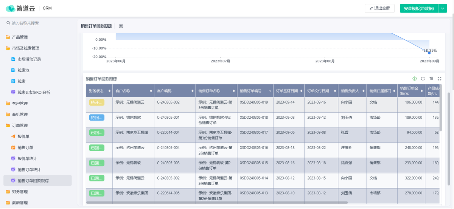
Task: Click order name 安徽泰乐集团-第2份销售订单
Action: coord(216,195)
